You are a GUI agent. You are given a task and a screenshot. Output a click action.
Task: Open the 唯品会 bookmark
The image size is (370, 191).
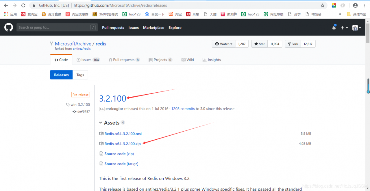pos(313,14)
